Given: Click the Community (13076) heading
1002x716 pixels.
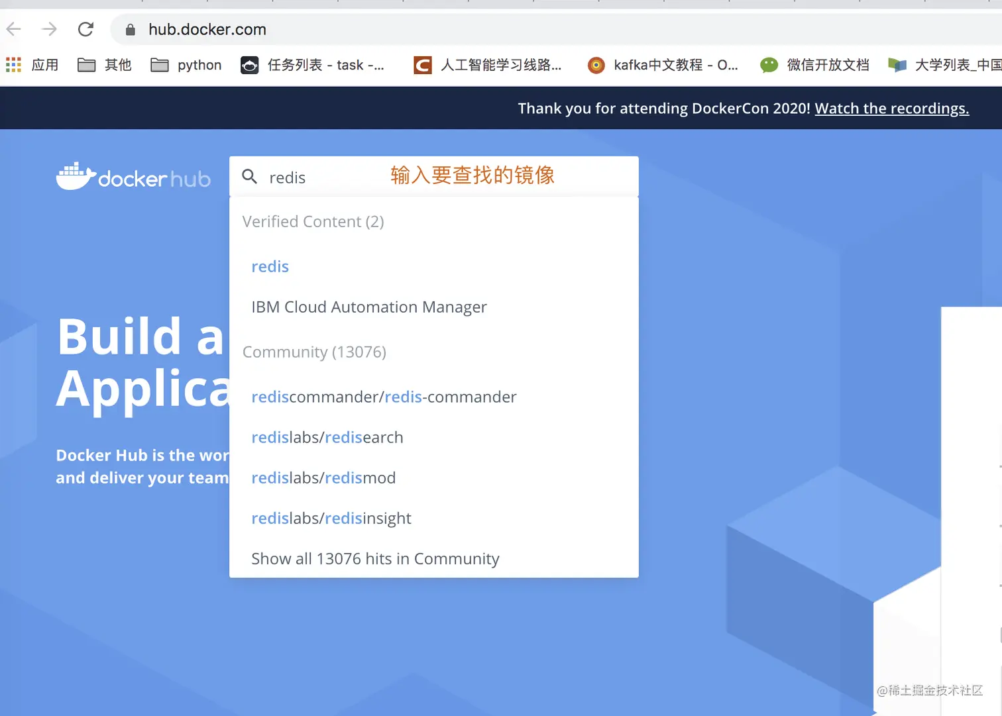Looking at the screenshot, I should click(x=314, y=352).
